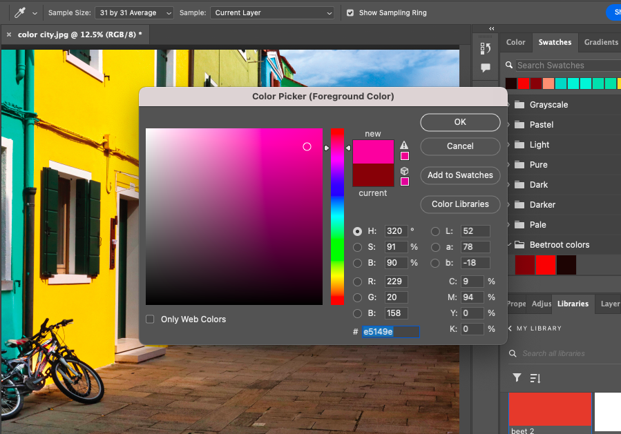Toggle the Show Sampling Ring checkbox
621x434 pixels.
(x=350, y=12)
